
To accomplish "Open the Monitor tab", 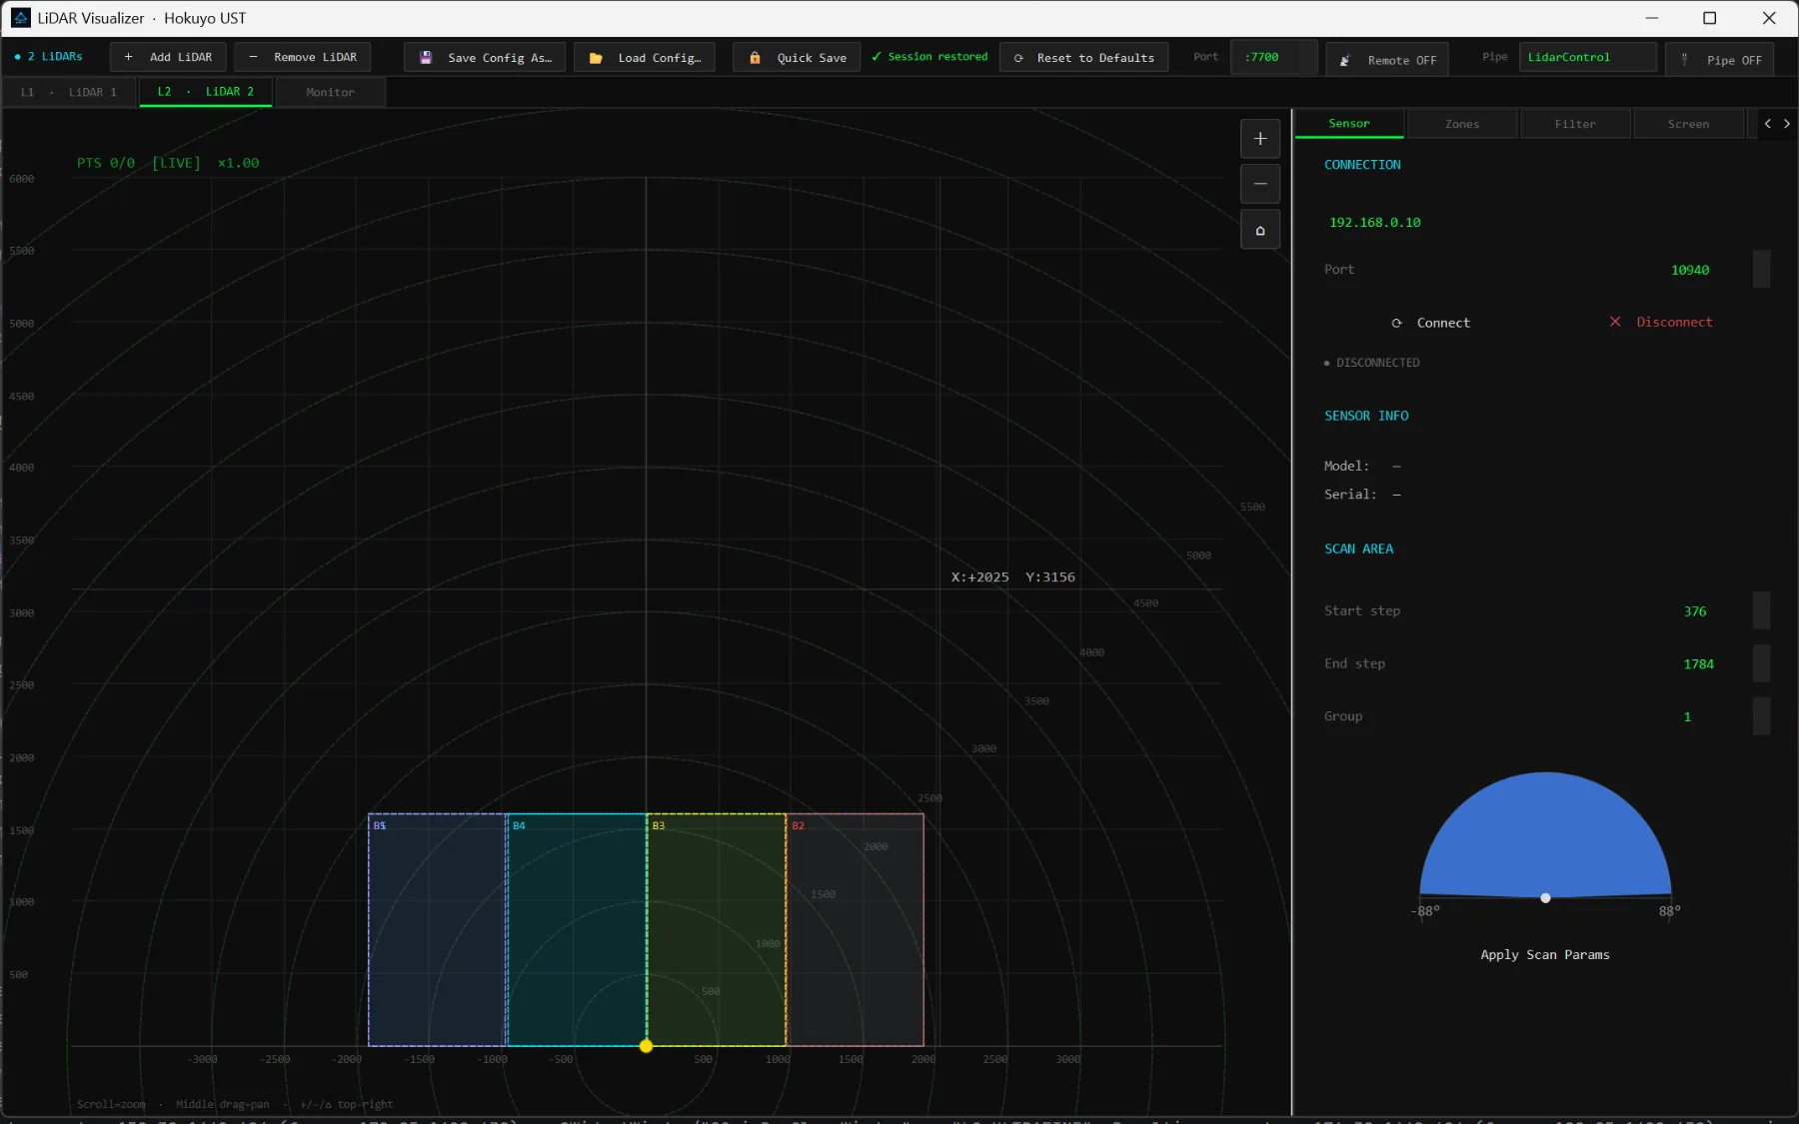I will point(330,92).
